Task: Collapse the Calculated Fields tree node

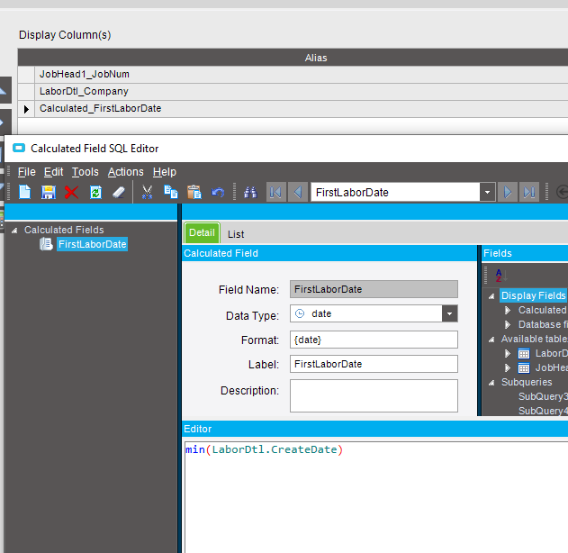Action: pos(14,231)
